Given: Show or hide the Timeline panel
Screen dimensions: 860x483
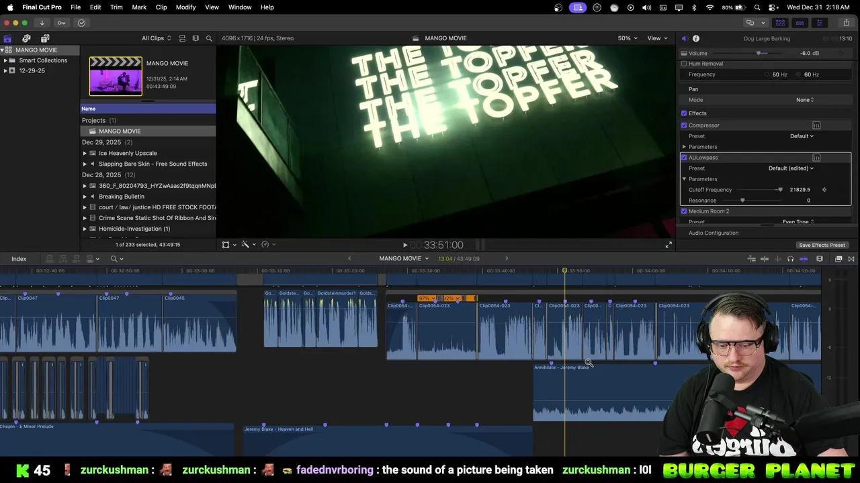Looking at the screenshot, I should tap(800, 23).
